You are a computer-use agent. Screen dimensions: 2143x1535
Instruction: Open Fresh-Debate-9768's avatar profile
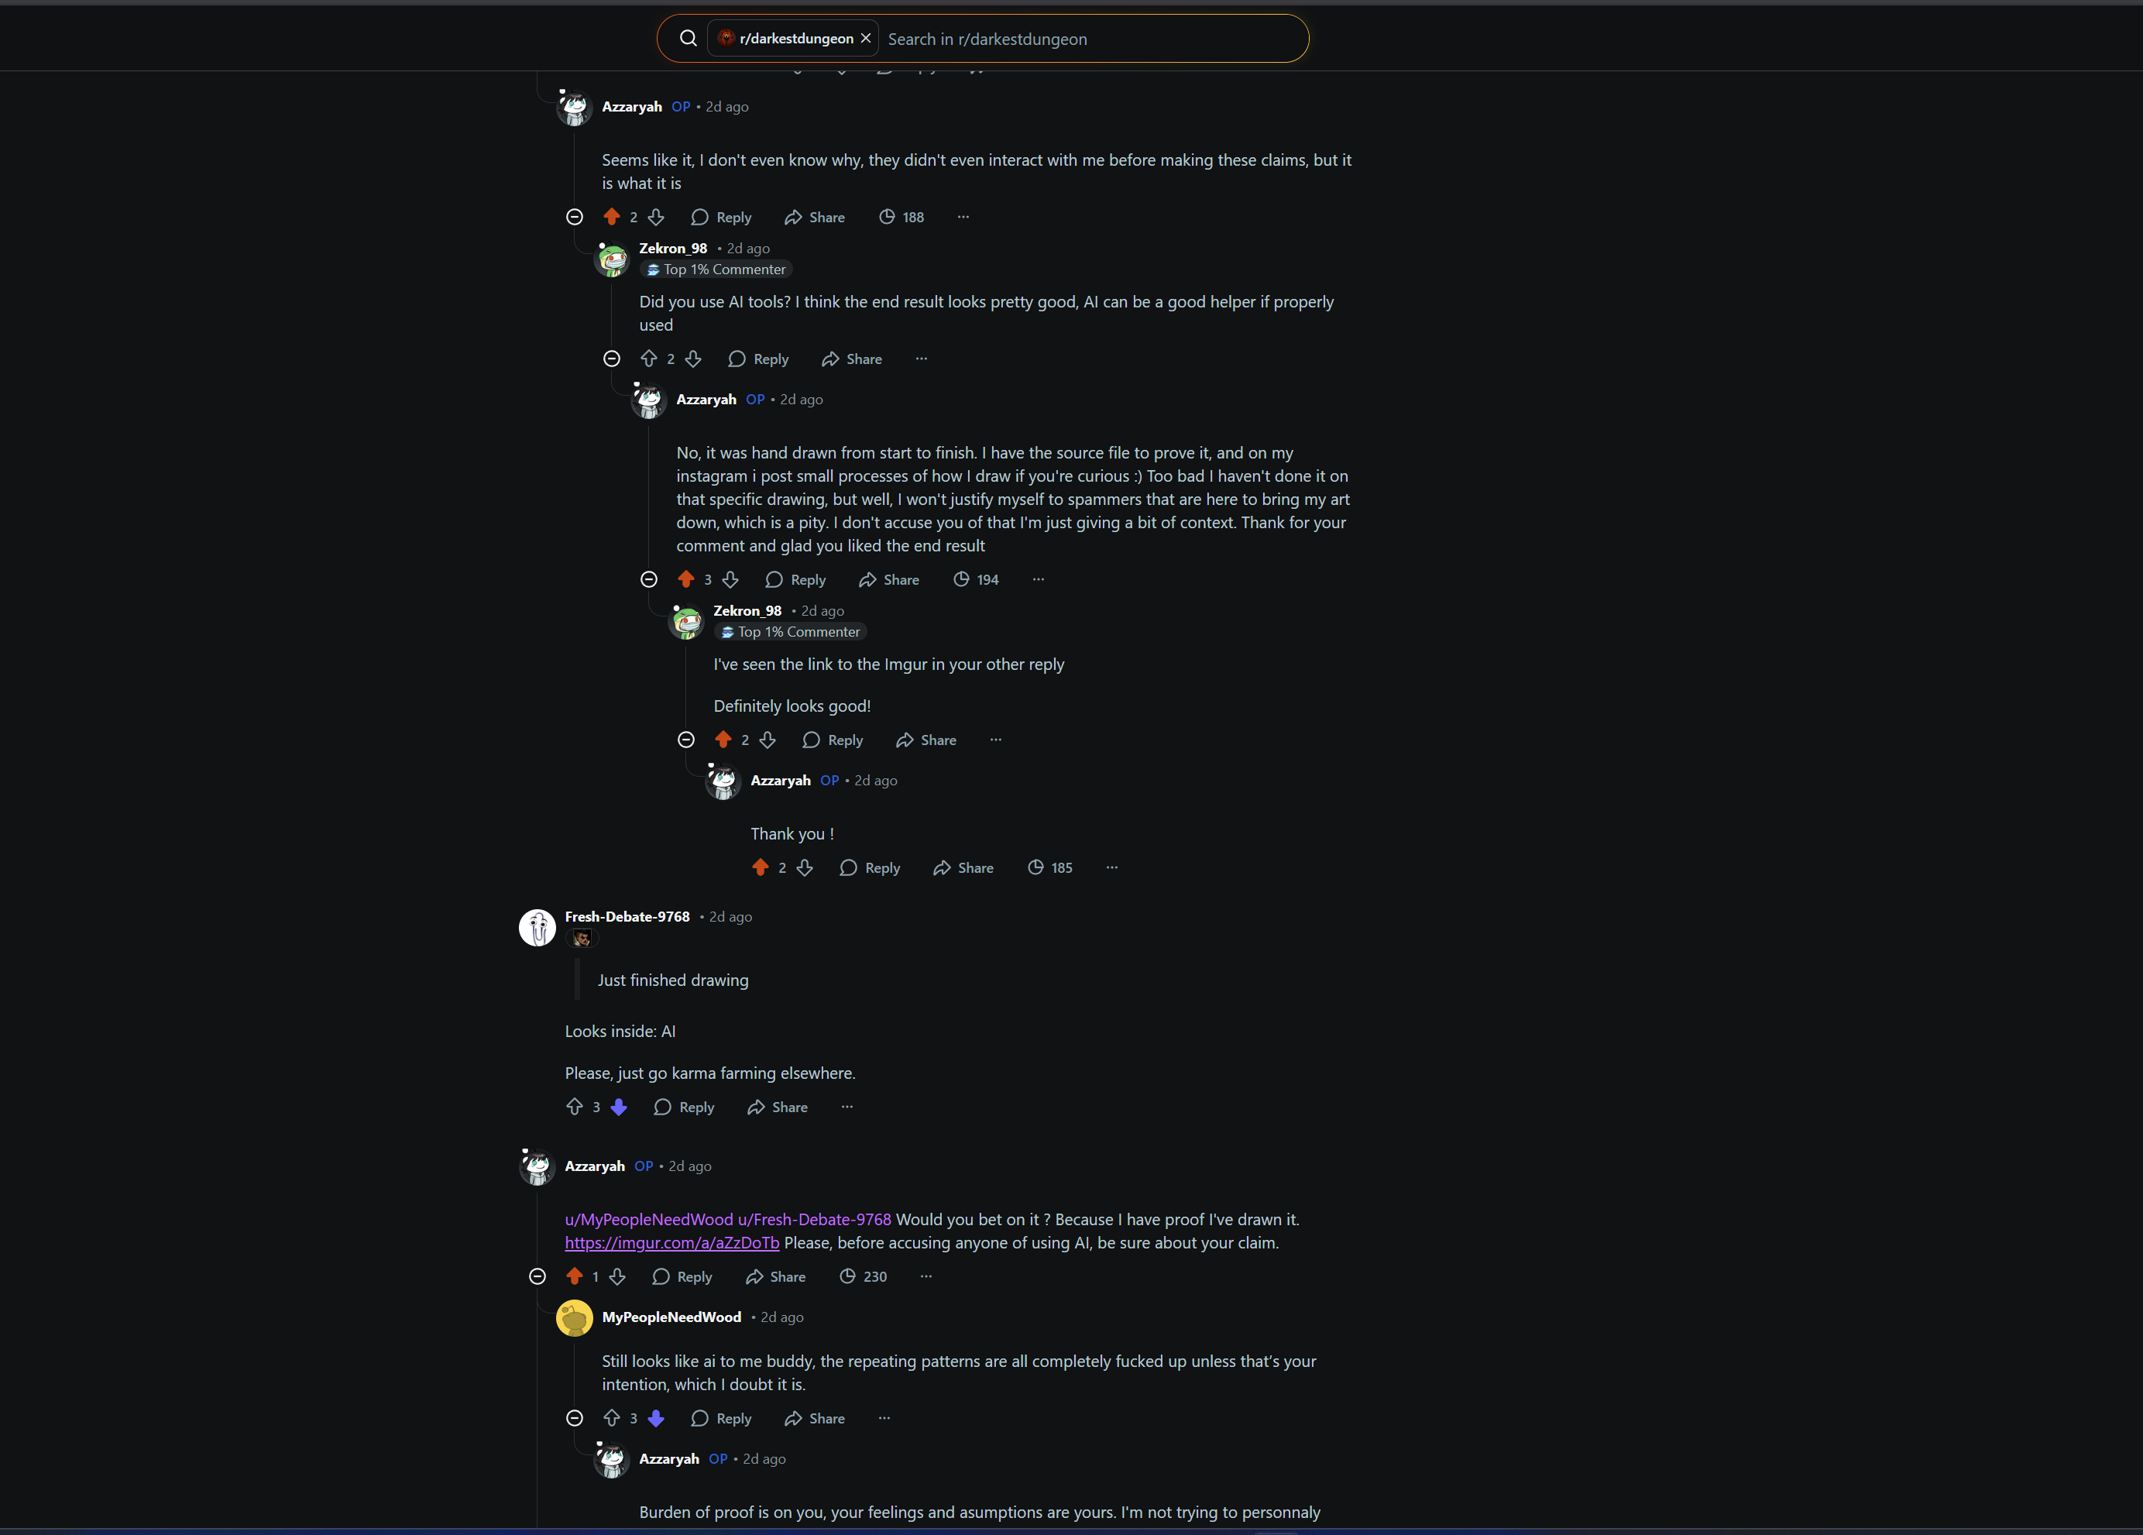pyautogui.click(x=537, y=928)
